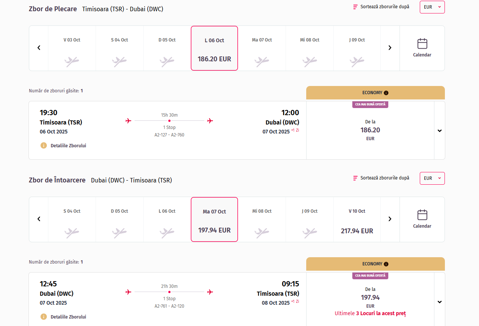Screen dimensions: 479x326
Task: Open return currency EUR dropdown
Action: tap(432, 178)
